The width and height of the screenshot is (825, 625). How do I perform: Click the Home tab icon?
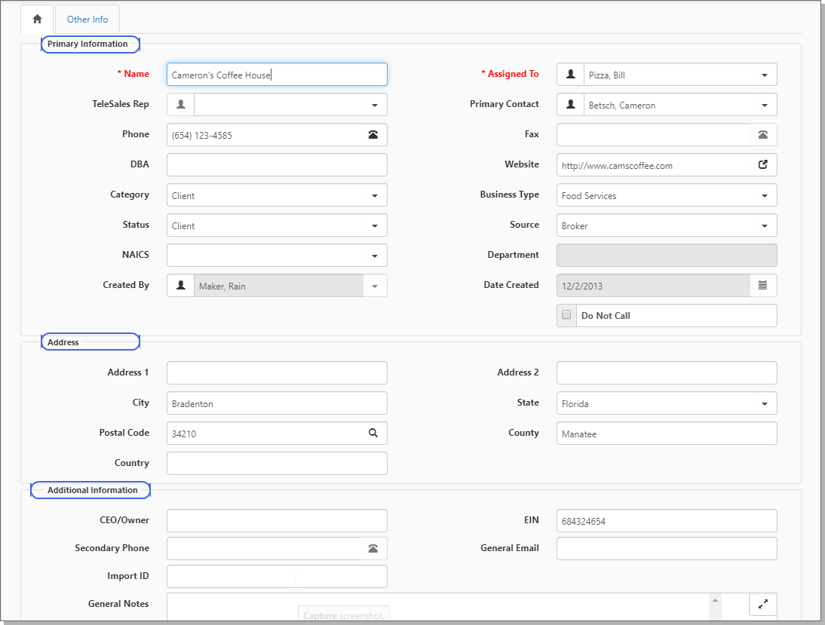click(37, 20)
